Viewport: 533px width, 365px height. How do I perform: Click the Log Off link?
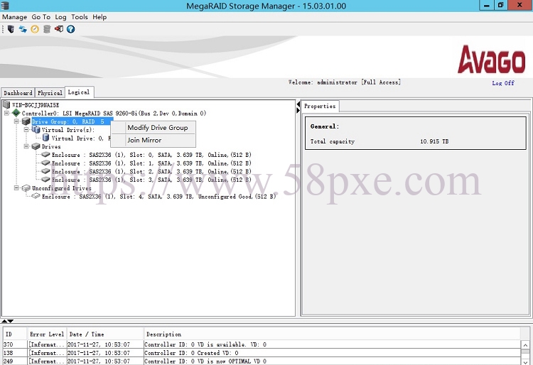503,83
